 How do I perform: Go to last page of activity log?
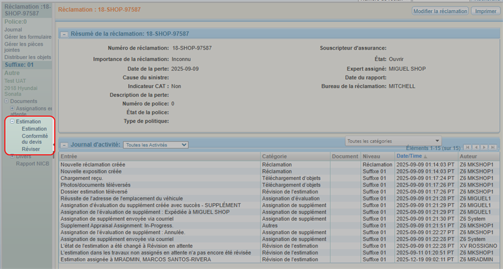(x=492, y=147)
